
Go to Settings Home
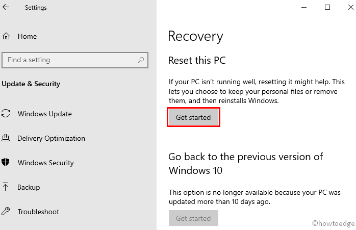[x=27, y=36]
